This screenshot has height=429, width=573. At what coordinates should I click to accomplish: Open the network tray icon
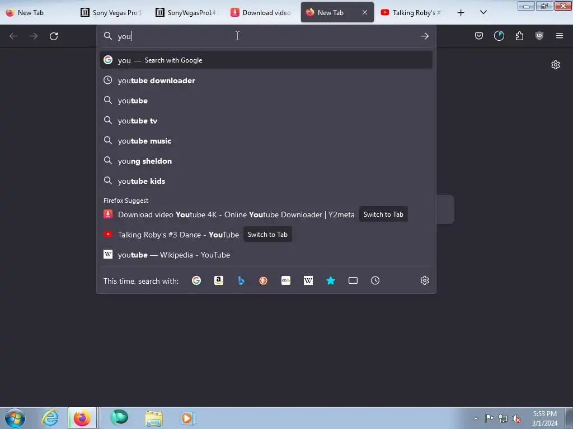[503, 419]
